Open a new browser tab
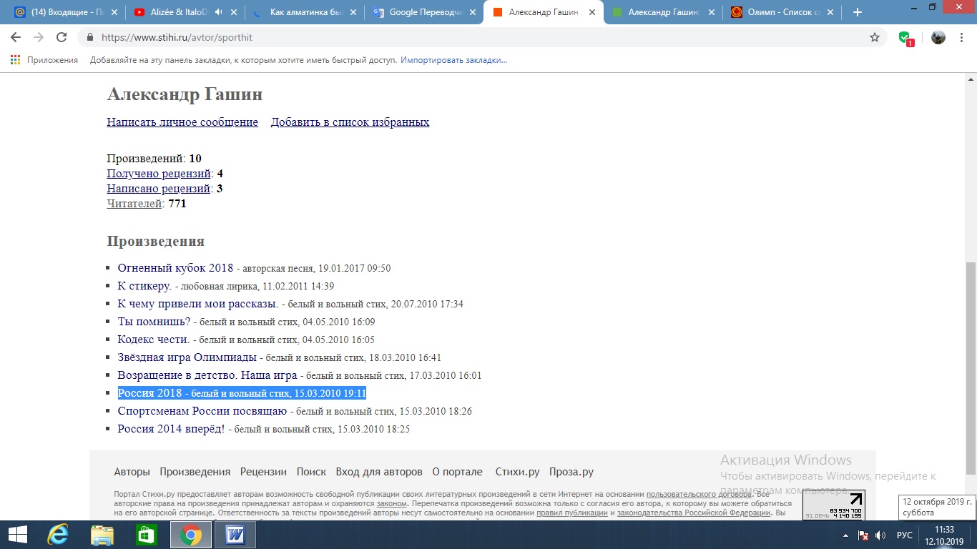977x549 pixels. click(x=858, y=12)
